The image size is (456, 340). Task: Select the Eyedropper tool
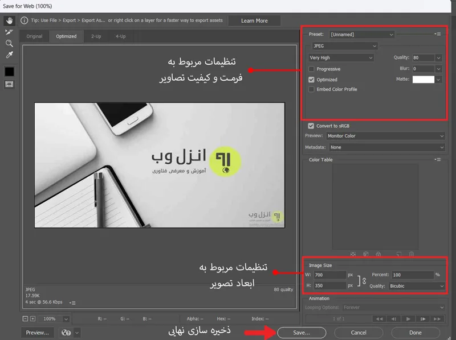[9, 55]
